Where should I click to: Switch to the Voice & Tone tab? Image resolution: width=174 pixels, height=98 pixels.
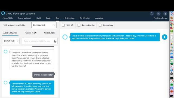[x=49, y=33]
